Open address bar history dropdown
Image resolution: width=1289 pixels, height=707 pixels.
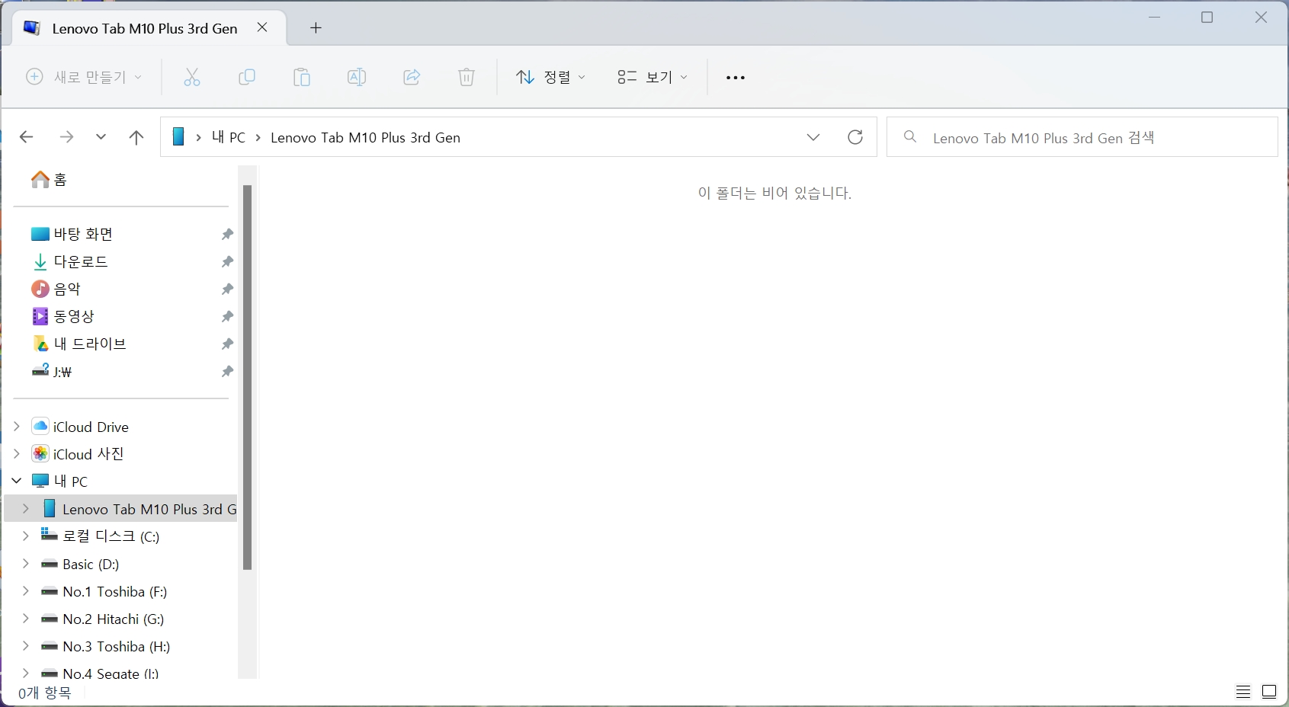(x=813, y=137)
